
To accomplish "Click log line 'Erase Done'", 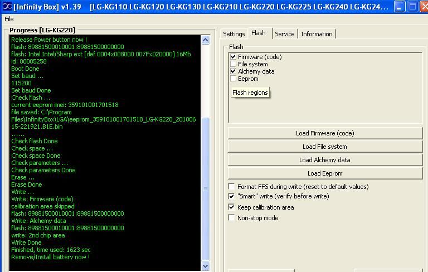I will pyautogui.click(x=27, y=184).
